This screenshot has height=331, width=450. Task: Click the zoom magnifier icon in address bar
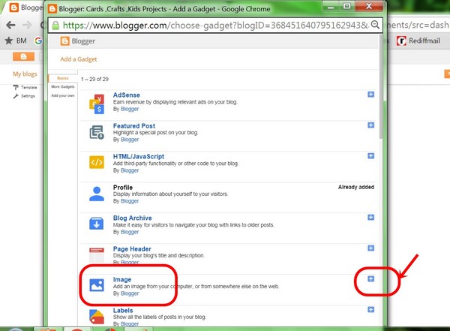pyautogui.click(x=375, y=25)
